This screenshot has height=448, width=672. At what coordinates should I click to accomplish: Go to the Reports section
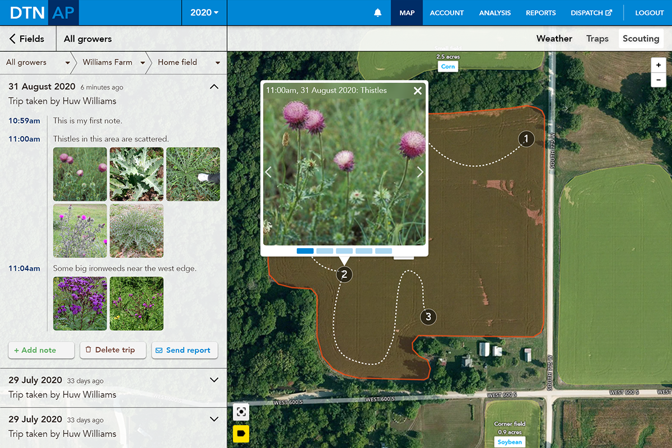540,12
